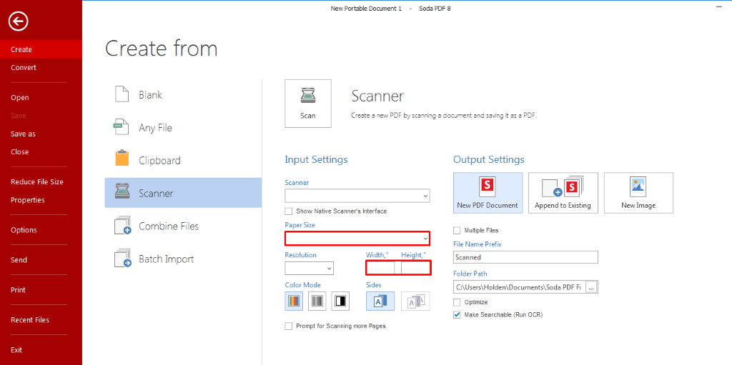Choose double-sided scanning icon

pyautogui.click(x=415, y=301)
